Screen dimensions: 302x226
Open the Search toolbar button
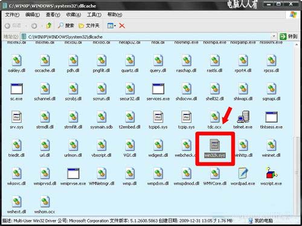tap(66, 25)
